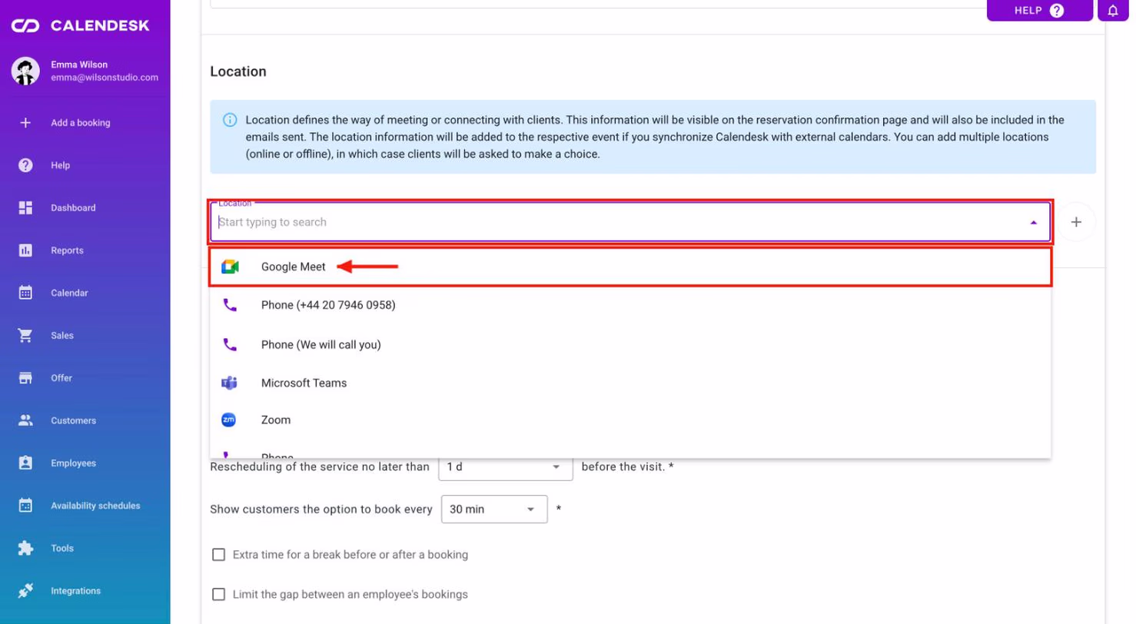
Task: Collapse the Location dropdown with its arrow
Action: 1034,222
